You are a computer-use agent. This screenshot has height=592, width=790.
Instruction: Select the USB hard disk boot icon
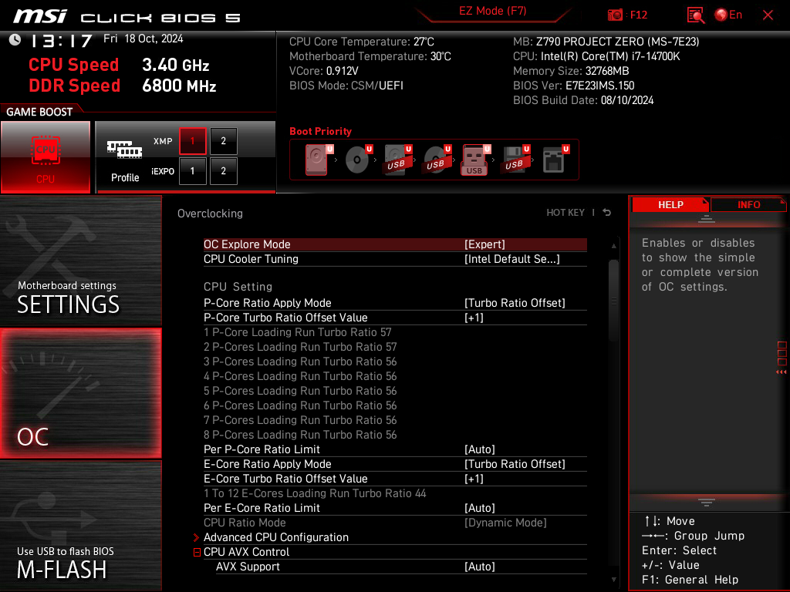[x=397, y=160]
